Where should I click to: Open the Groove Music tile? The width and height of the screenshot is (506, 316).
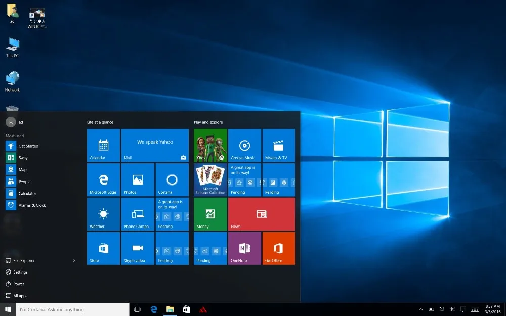pyautogui.click(x=244, y=145)
